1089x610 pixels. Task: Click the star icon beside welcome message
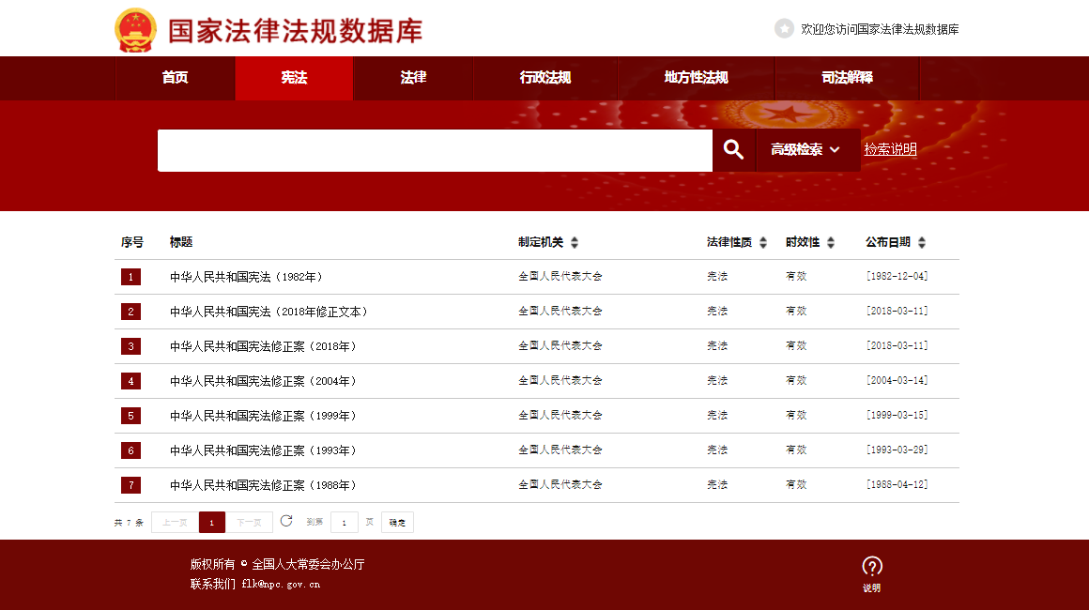[784, 28]
